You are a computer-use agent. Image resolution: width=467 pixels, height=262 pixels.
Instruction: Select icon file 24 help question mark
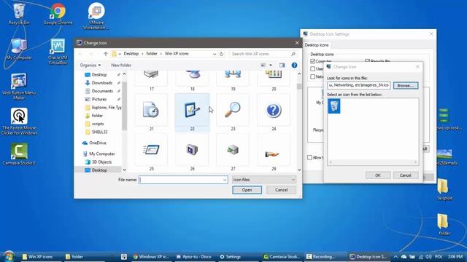(x=274, y=113)
